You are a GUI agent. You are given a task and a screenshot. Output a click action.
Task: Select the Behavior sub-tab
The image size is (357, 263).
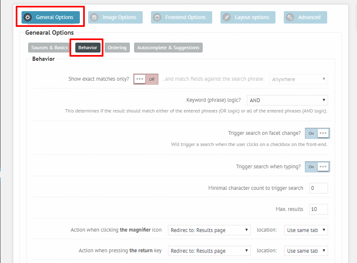pos(86,47)
